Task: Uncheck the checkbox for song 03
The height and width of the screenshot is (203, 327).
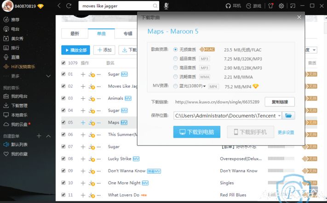Action: pos(63,98)
